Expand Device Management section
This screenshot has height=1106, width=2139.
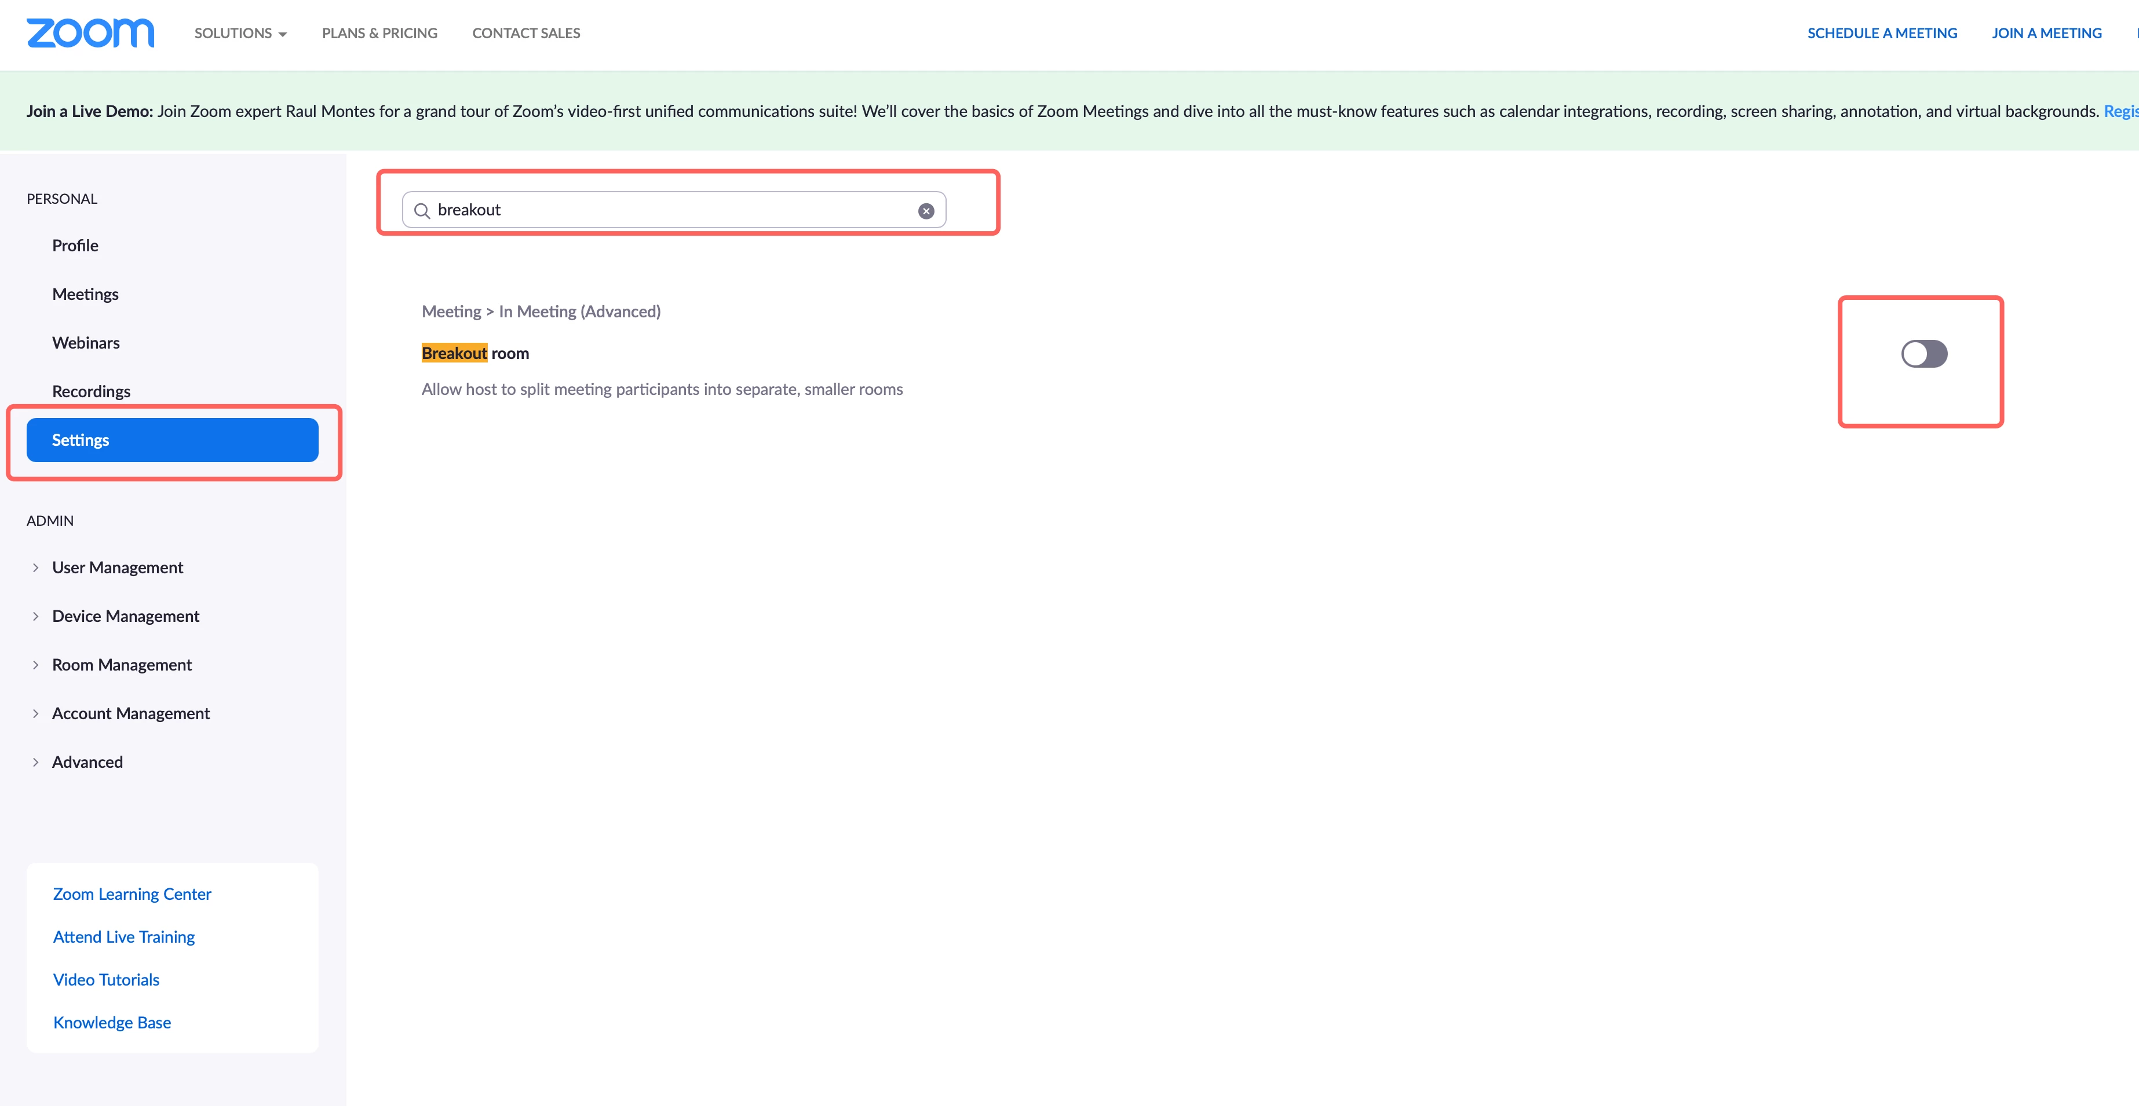point(125,617)
